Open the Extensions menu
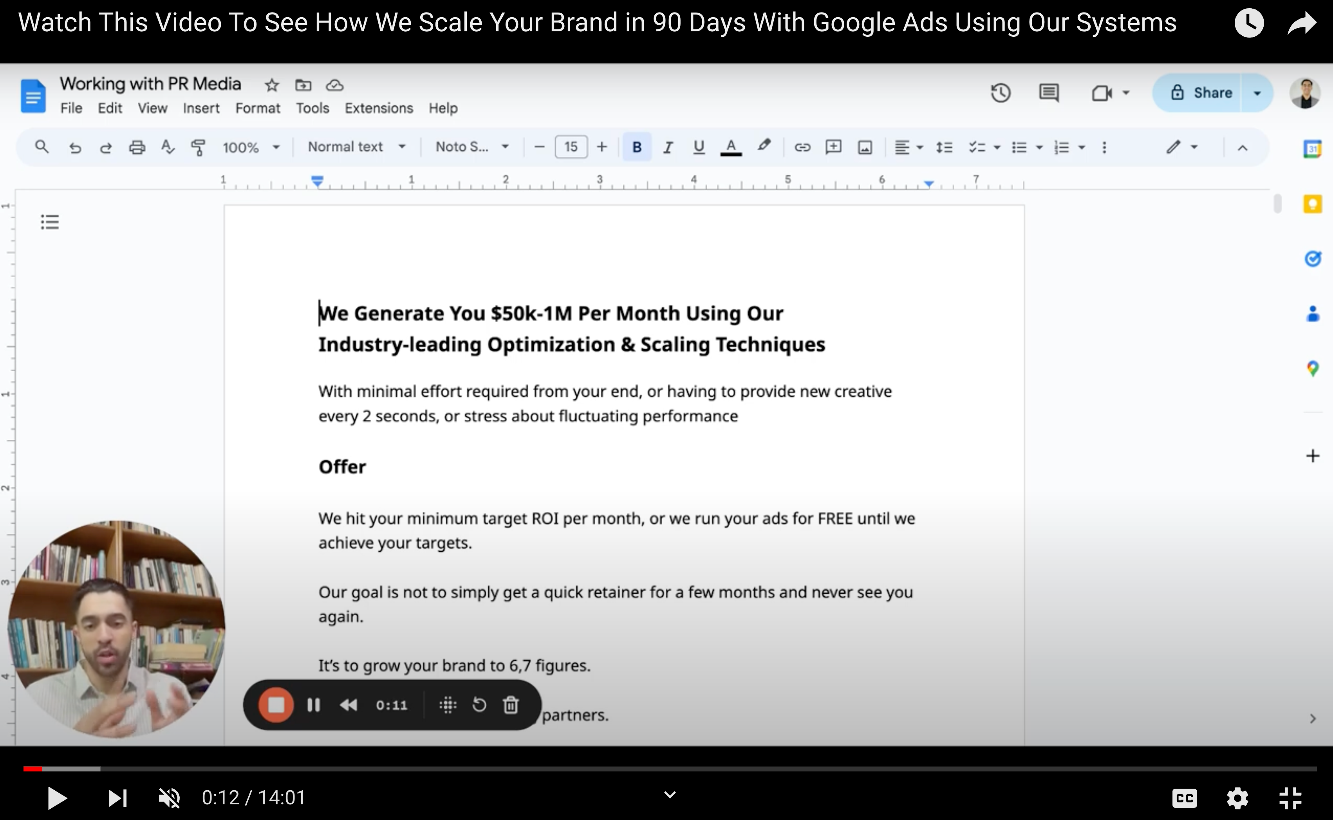Image resolution: width=1333 pixels, height=820 pixels. click(x=379, y=108)
